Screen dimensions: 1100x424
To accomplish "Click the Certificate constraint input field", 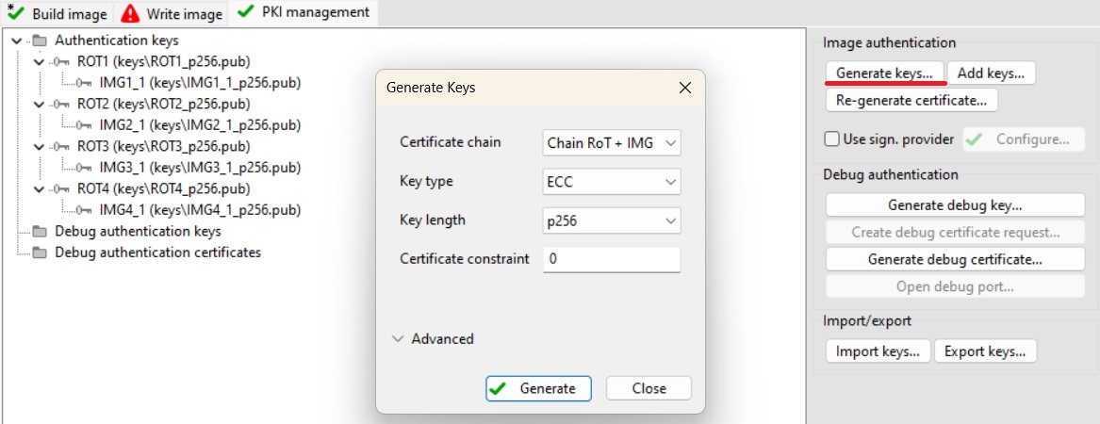I will (611, 259).
